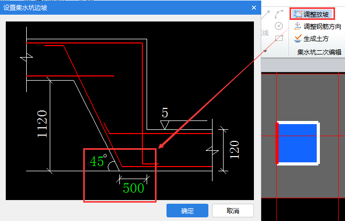Click the 1120 depth dimension text

tap(42, 124)
